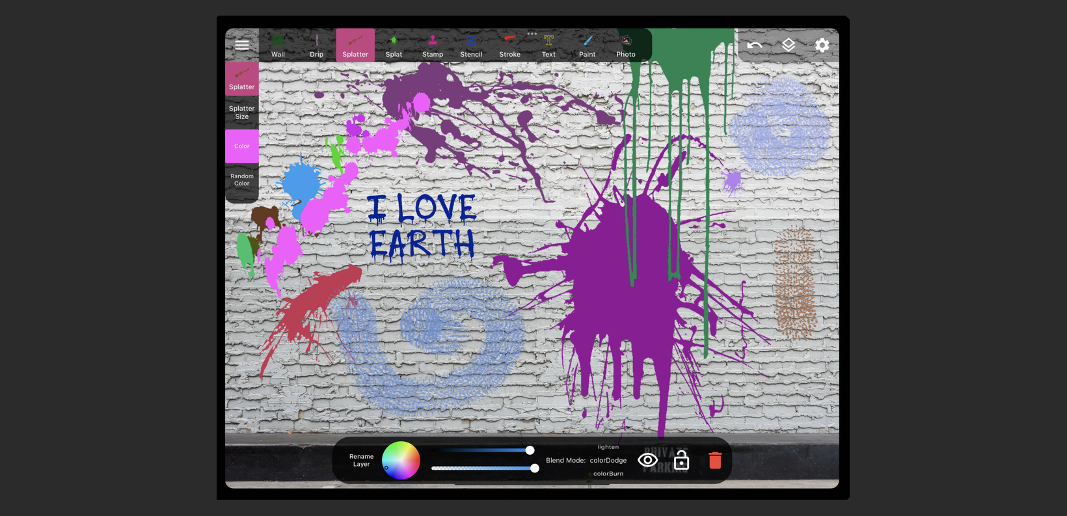Select the Stroke tool

[510, 46]
